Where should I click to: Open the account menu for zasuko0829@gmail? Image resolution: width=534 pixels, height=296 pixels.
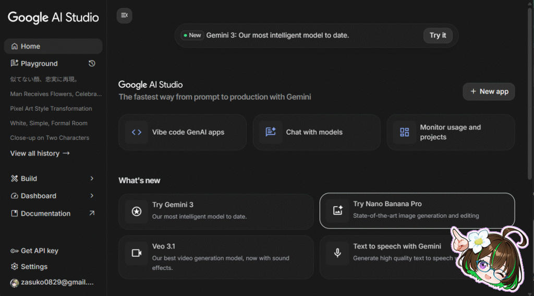52,282
